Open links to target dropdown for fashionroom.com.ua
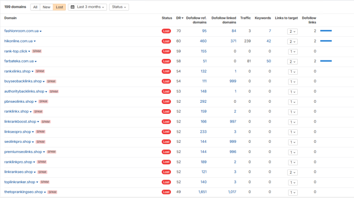Viewport: 354px width, 198px height. point(292,31)
